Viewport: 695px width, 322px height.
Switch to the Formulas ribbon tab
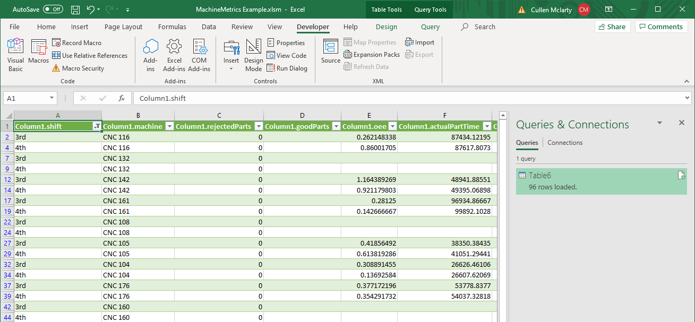172,27
